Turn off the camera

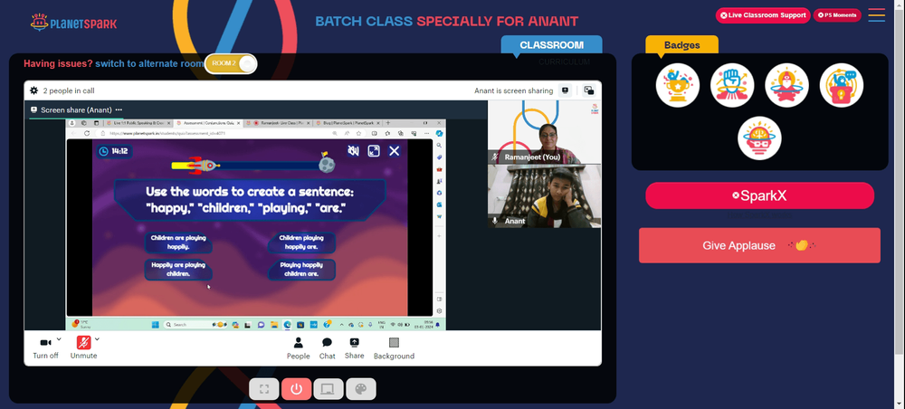pos(45,348)
